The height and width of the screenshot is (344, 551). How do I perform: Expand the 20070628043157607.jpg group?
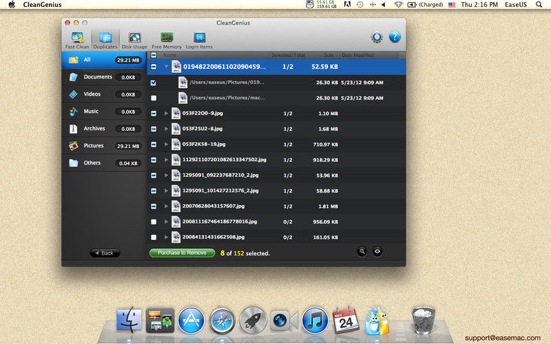pyautogui.click(x=166, y=206)
